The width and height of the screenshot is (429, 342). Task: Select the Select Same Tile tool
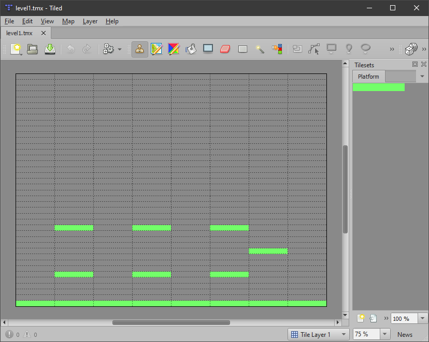(277, 49)
